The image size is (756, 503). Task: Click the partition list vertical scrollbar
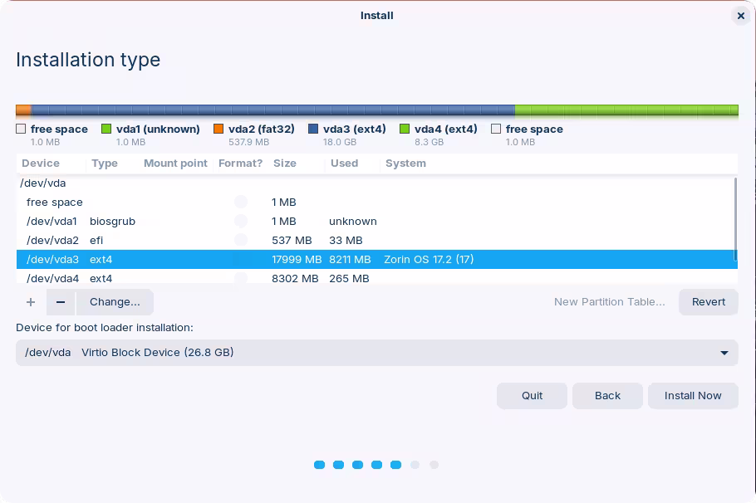pos(734,220)
